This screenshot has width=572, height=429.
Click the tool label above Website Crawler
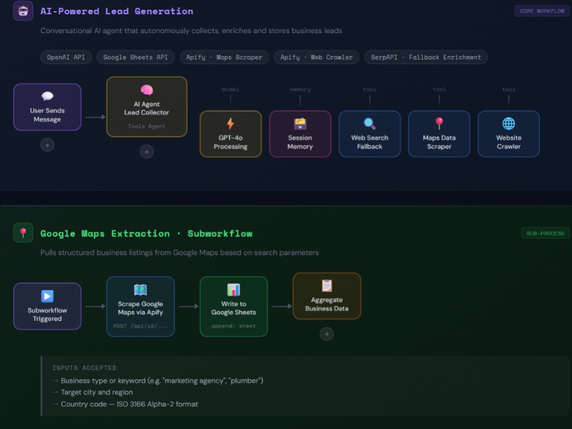point(509,89)
